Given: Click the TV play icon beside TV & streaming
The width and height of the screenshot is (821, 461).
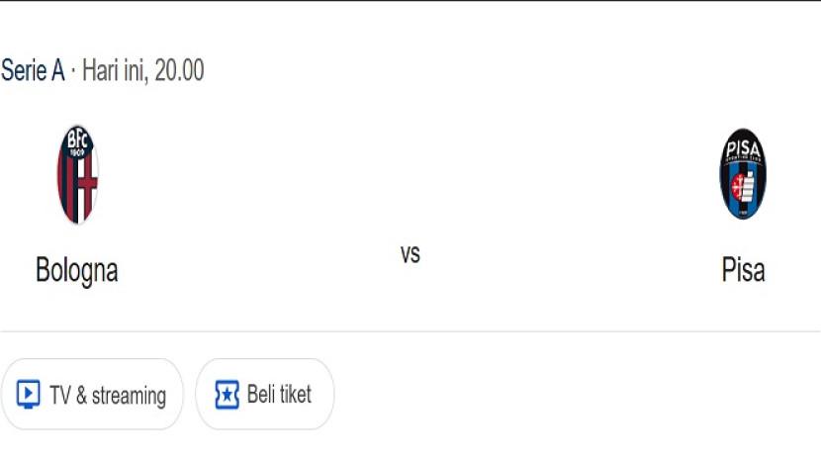Looking at the screenshot, I should (x=29, y=395).
